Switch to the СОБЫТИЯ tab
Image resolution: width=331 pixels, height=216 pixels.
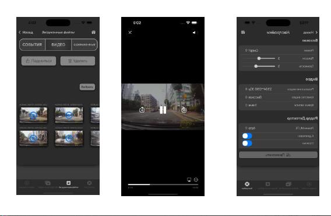(x=32, y=44)
